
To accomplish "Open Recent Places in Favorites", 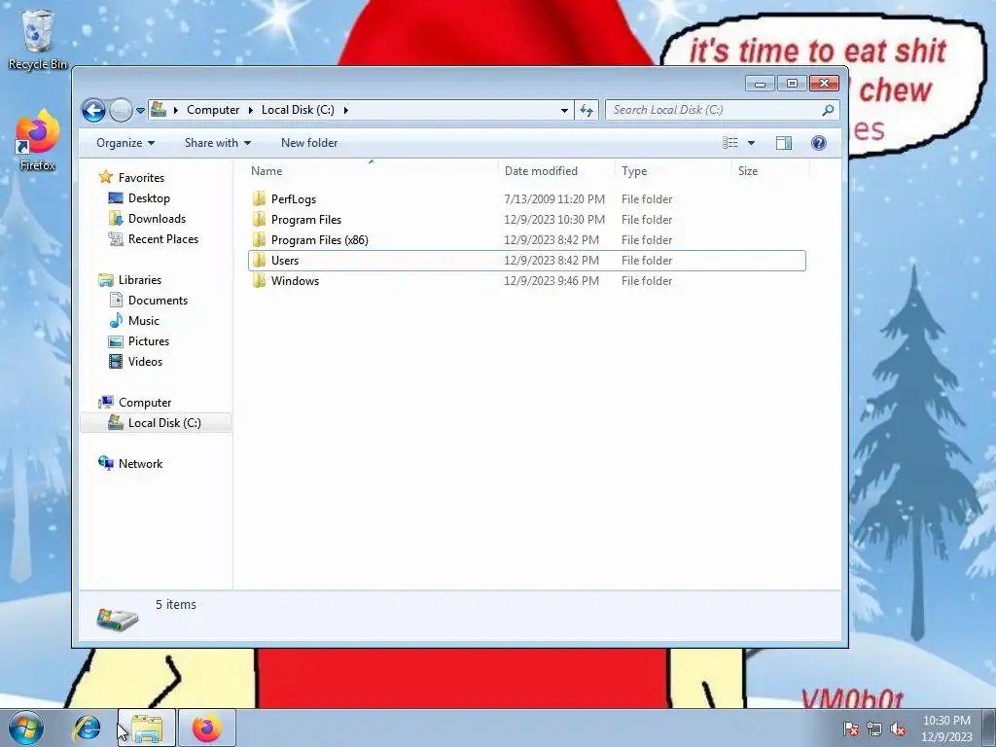I will (163, 239).
